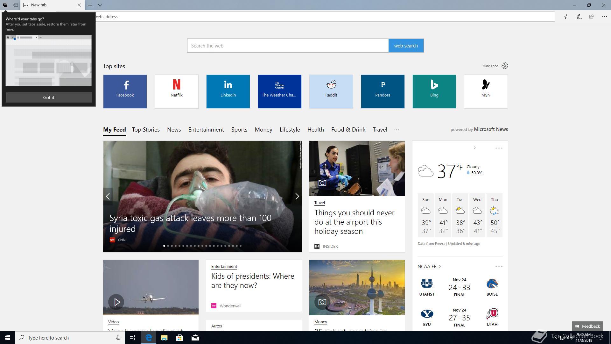Open MSN top site tile
Screen dimensions: 611x344
pyautogui.click(x=486, y=91)
